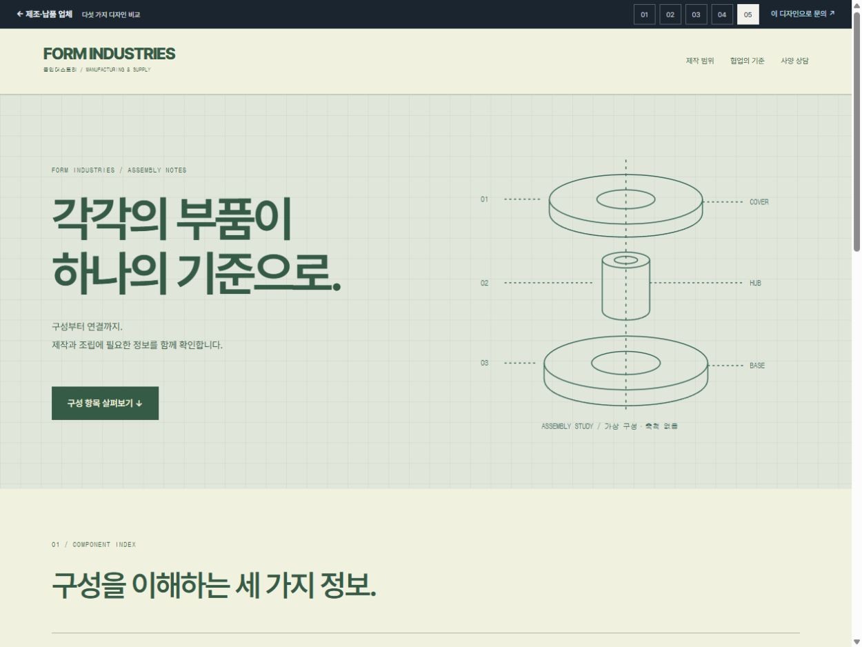Viewport: 862px width, 647px height.
Task: Click 다섯 가지 디자인 비교 text
Action: (111, 14)
